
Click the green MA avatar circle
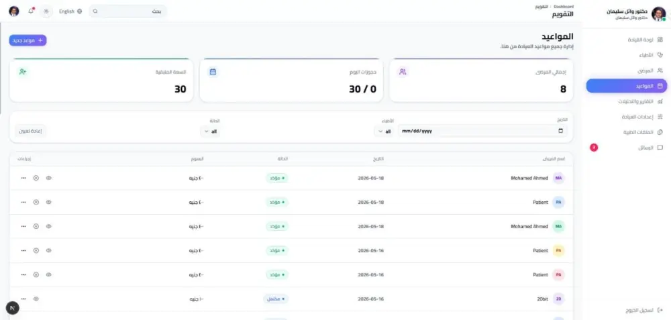[x=558, y=226]
